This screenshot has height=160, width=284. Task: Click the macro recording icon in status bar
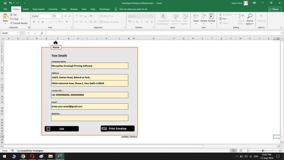(13, 151)
